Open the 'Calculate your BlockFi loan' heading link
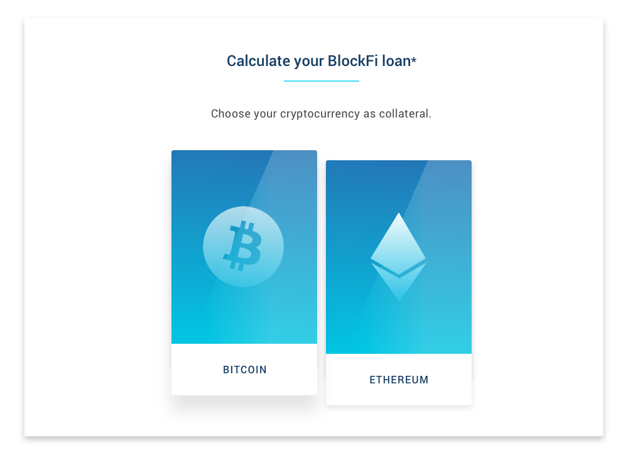Image resolution: width=628 pixels, height=455 pixels. pos(322,61)
